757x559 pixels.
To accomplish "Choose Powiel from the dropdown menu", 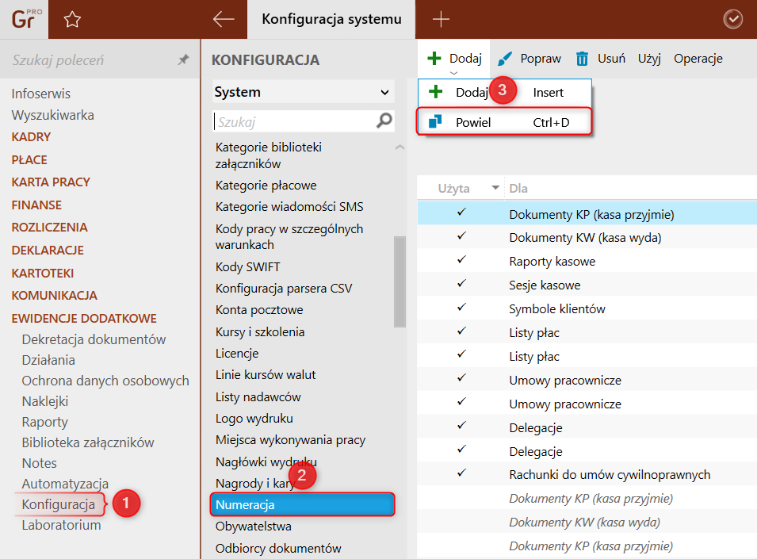I will 473,122.
